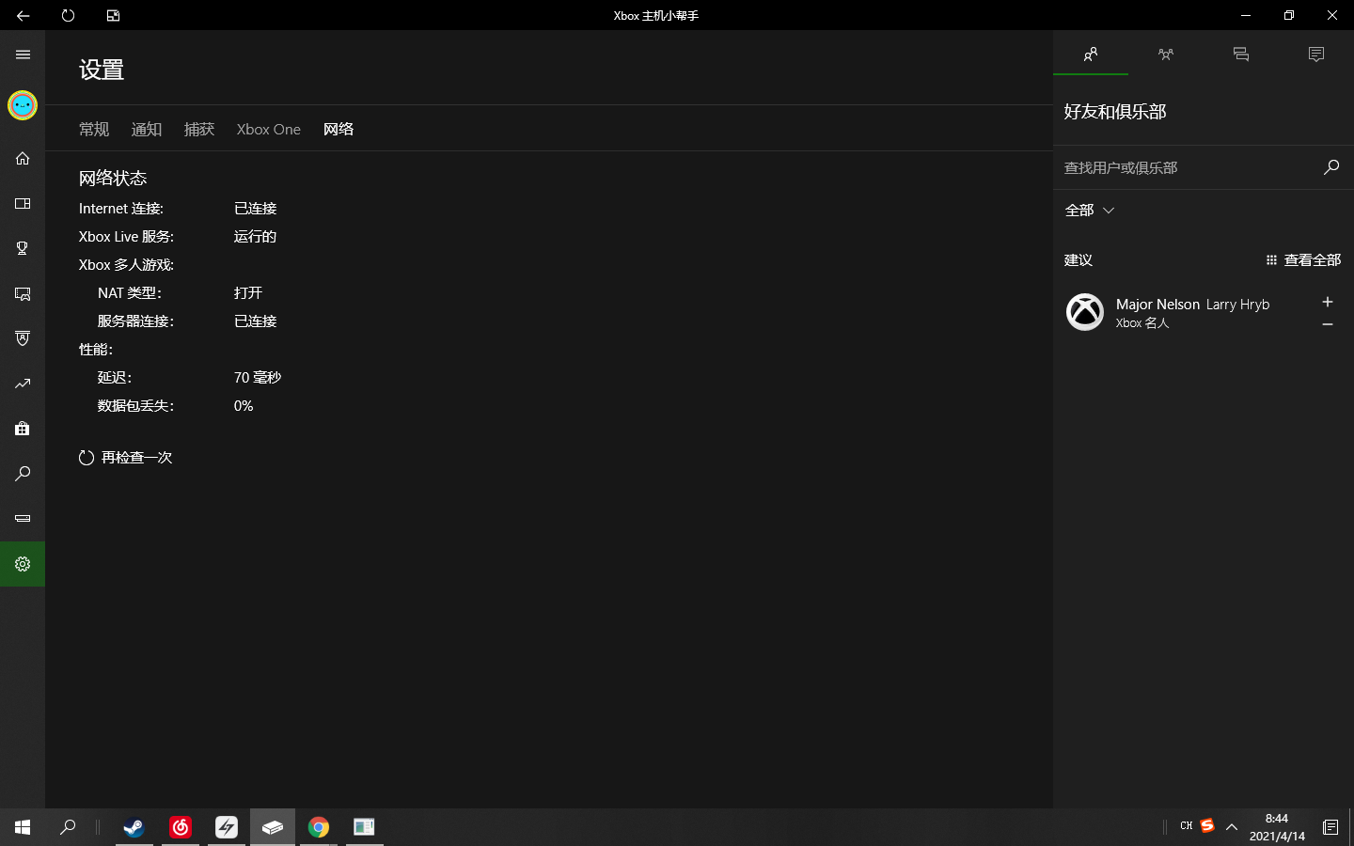This screenshot has width=1354, height=846.
Task: Open the Trending arrow icon
Action: pyautogui.click(x=23, y=384)
